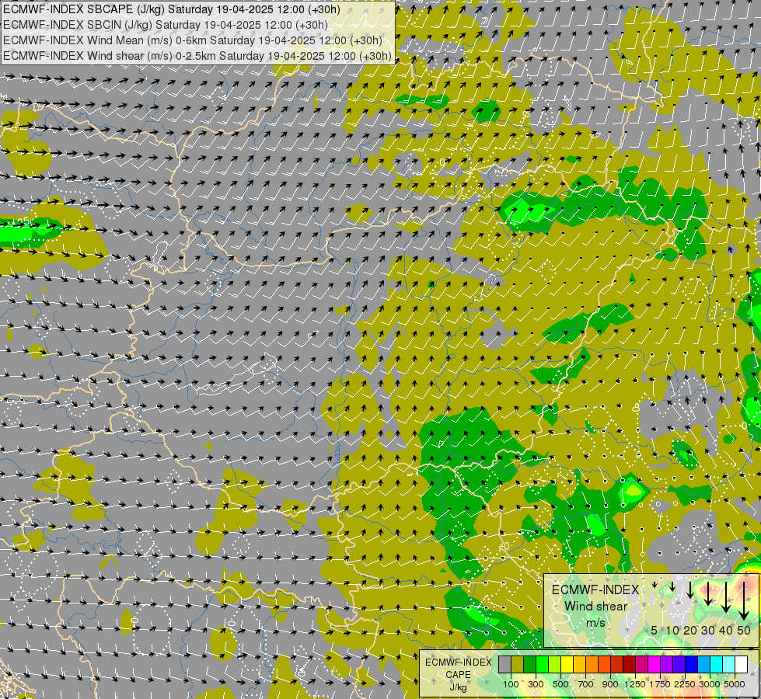
Task: Click the 700 value on CAPE scale
Action: (586, 684)
